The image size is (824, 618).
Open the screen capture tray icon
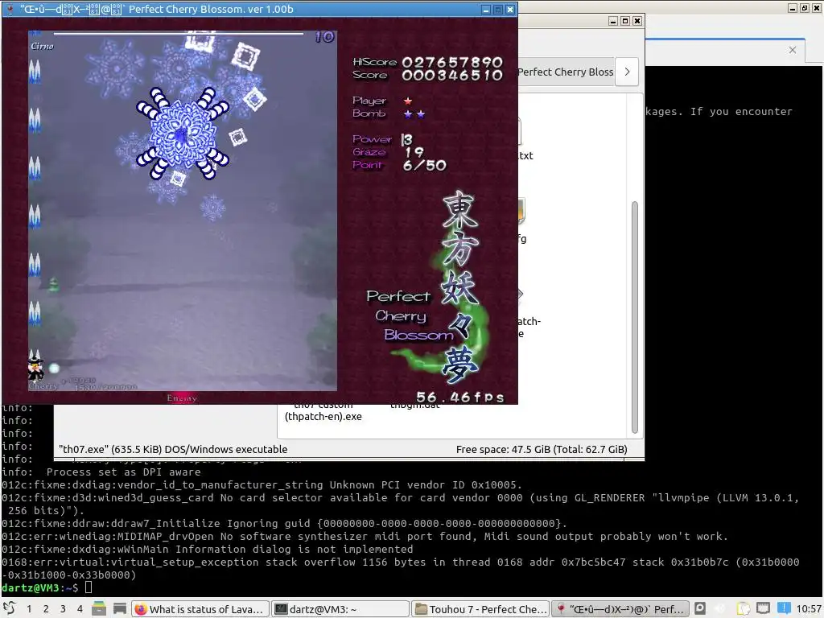point(700,608)
